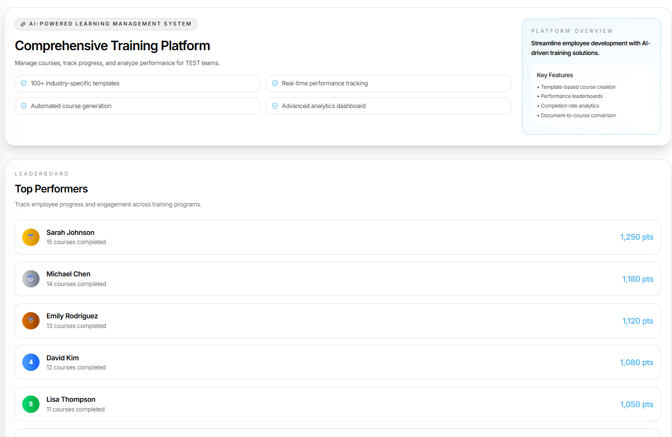
Task: Click shield icon next to Real-time performance tracking
Action: [x=275, y=83]
